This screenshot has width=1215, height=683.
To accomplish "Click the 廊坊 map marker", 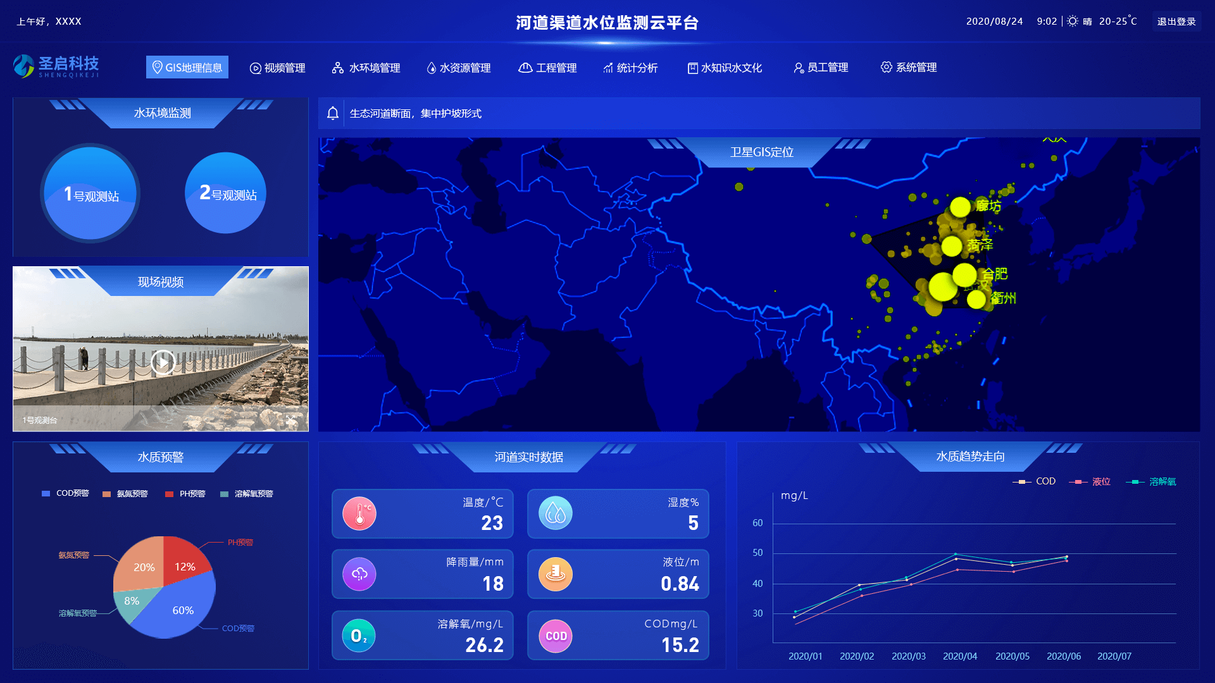I will (x=960, y=207).
